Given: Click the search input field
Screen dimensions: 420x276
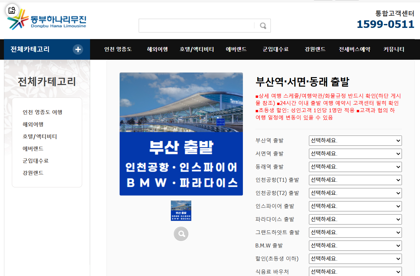Looking at the screenshot, I should click(x=197, y=26).
